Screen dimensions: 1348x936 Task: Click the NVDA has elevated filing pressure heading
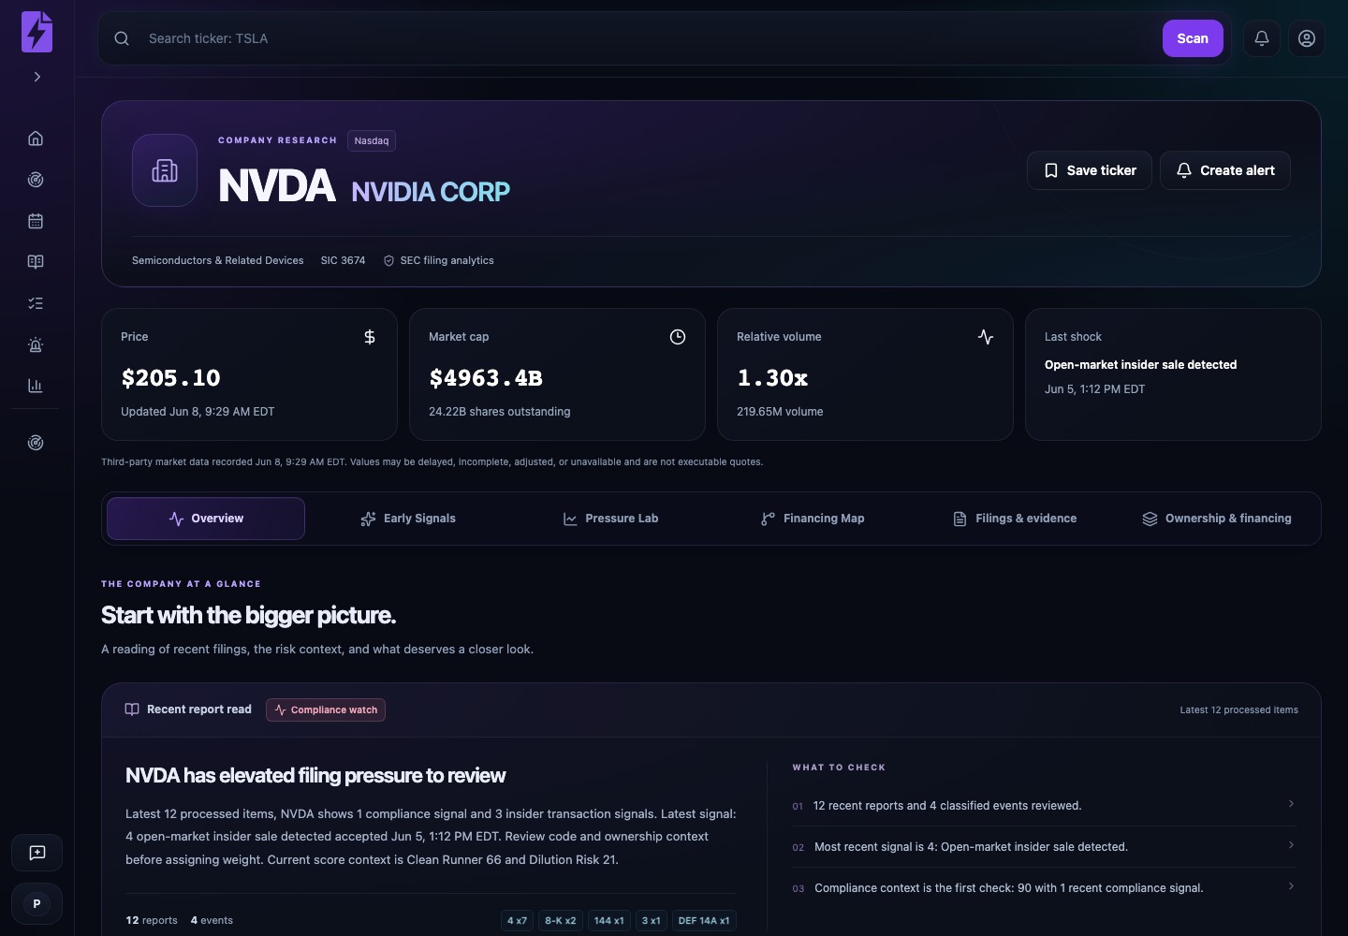315,776
